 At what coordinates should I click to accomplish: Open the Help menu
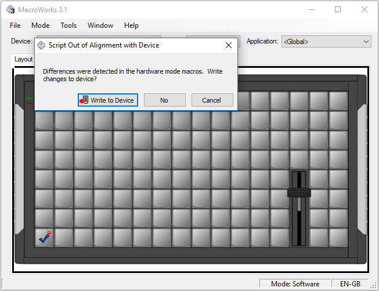[x=131, y=26]
